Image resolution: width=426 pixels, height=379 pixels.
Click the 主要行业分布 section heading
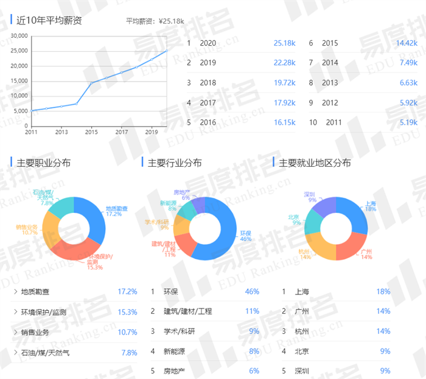175,163
